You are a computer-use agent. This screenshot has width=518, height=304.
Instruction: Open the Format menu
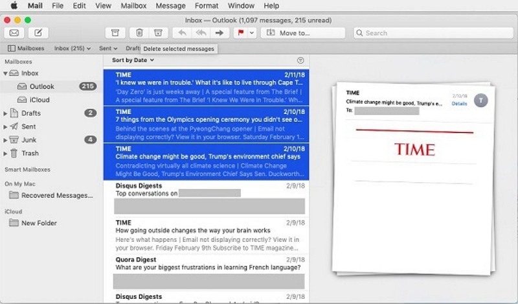pyautogui.click(x=207, y=6)
